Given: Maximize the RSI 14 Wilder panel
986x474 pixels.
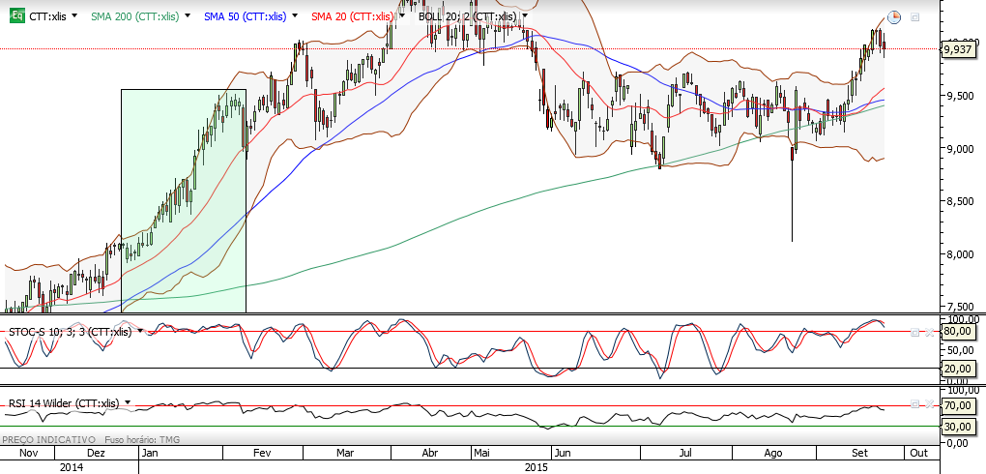Looking at the screenshot, I should [914, 403].
